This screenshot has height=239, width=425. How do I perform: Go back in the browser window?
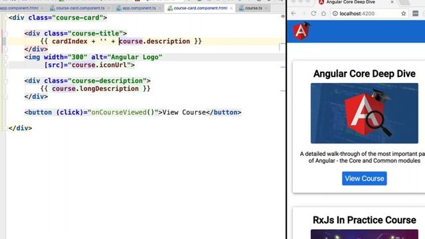pos(294,13)
